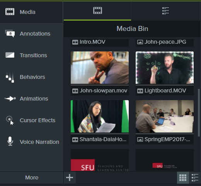Select the Lightboard.MOV clip thumbnail
The image size is (201, 186).
coord(165,68)
